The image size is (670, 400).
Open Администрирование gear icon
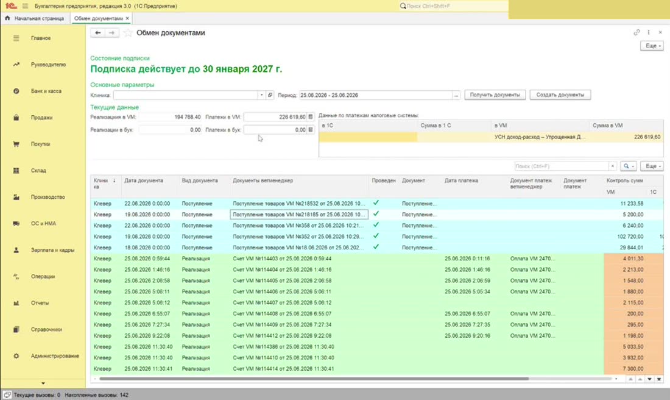[16, 356]
